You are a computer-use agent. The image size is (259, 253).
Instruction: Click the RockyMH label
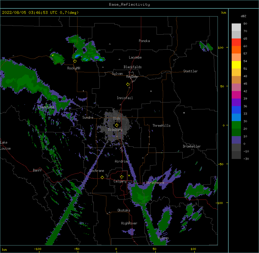click(x=74, y=68)
